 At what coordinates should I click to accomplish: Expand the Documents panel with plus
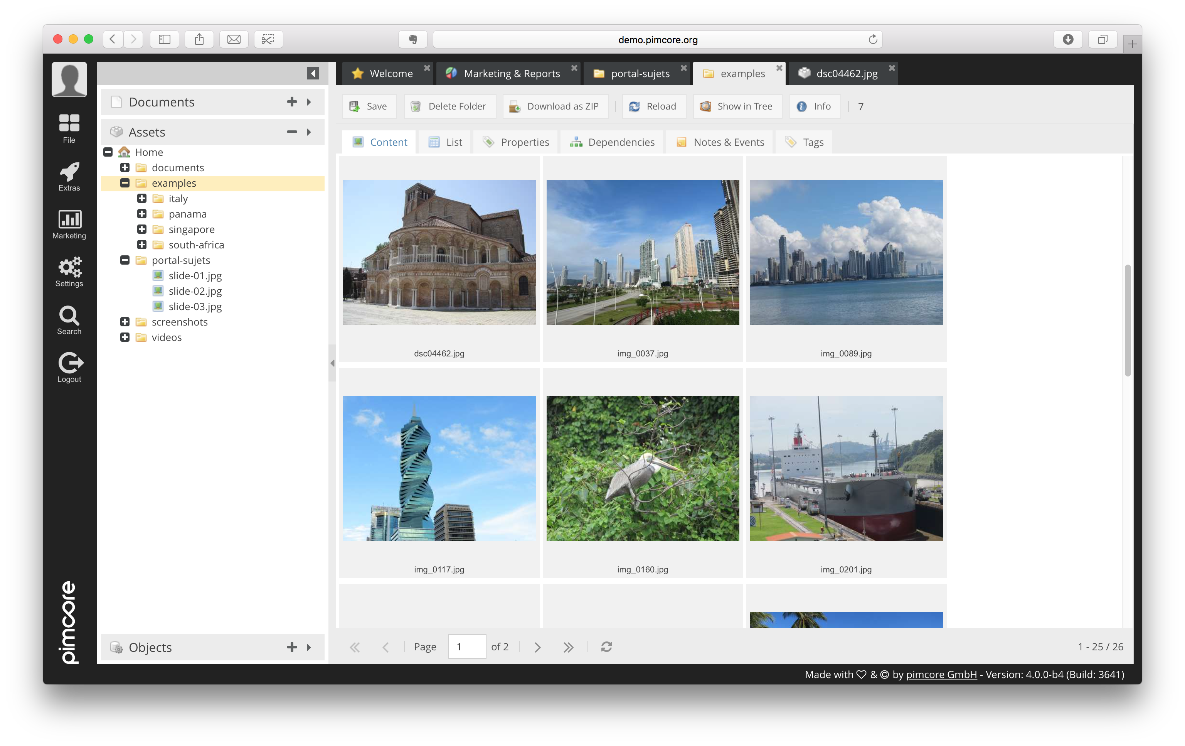(x=292, y=102)
